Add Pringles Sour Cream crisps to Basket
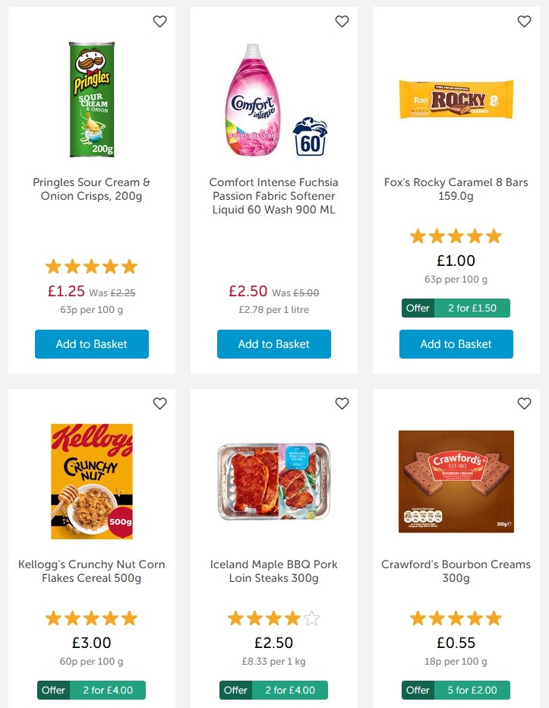This screenshot has width=549, height=708. 91,344
